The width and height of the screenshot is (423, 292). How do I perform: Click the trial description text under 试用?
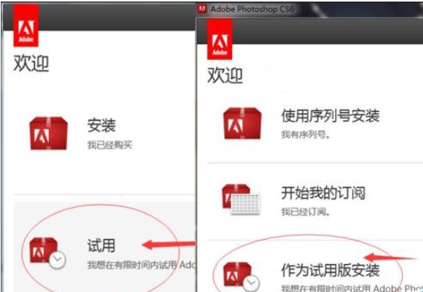[x=141, y=266]
